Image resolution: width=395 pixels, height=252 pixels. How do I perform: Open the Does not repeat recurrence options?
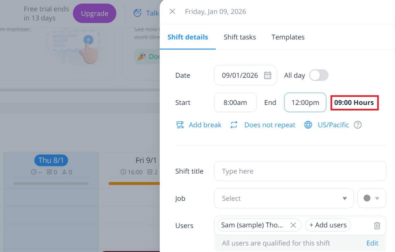269,125
